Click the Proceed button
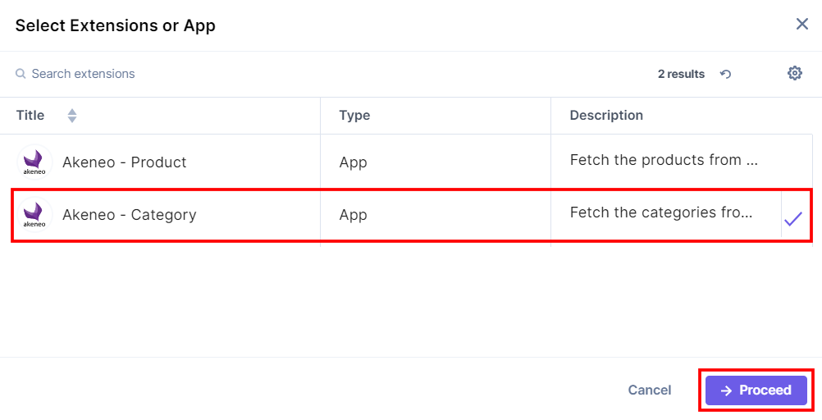The image size is (822, 420). point(756,390)
